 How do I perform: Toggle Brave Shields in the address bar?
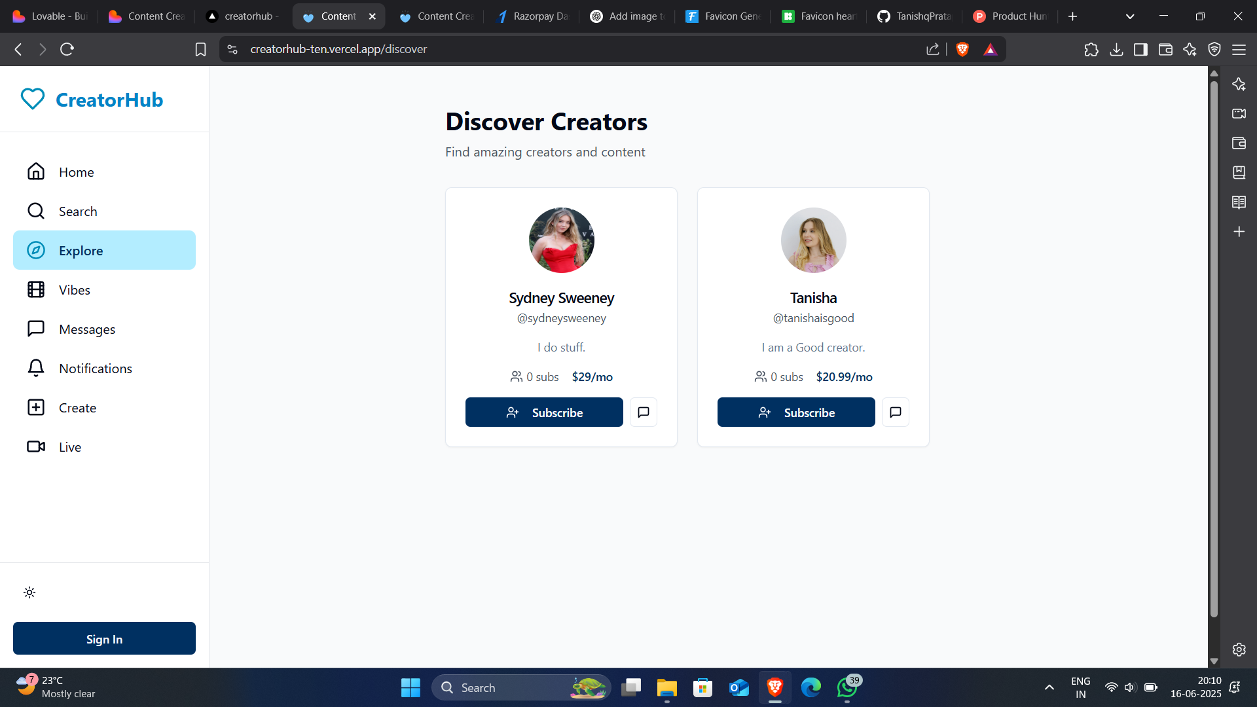click(x=962, y=49)
